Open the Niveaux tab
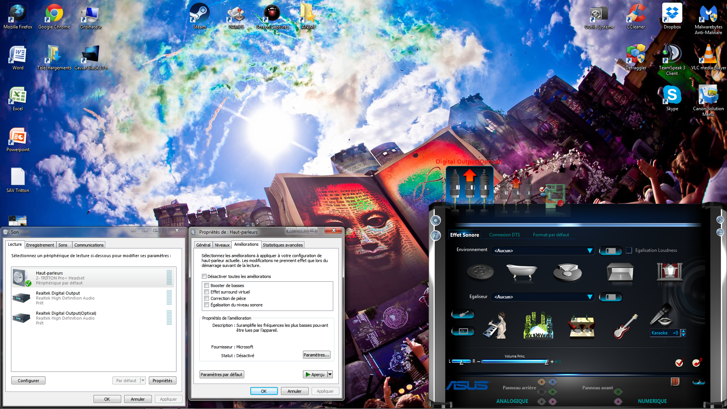727x409 pixels. [222, 245]
